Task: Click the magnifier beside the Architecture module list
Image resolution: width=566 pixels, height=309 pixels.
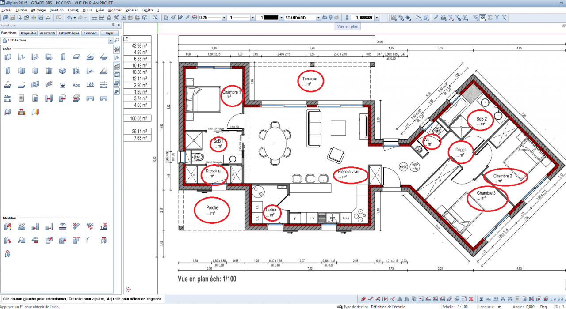Action: tap(117, 40)
